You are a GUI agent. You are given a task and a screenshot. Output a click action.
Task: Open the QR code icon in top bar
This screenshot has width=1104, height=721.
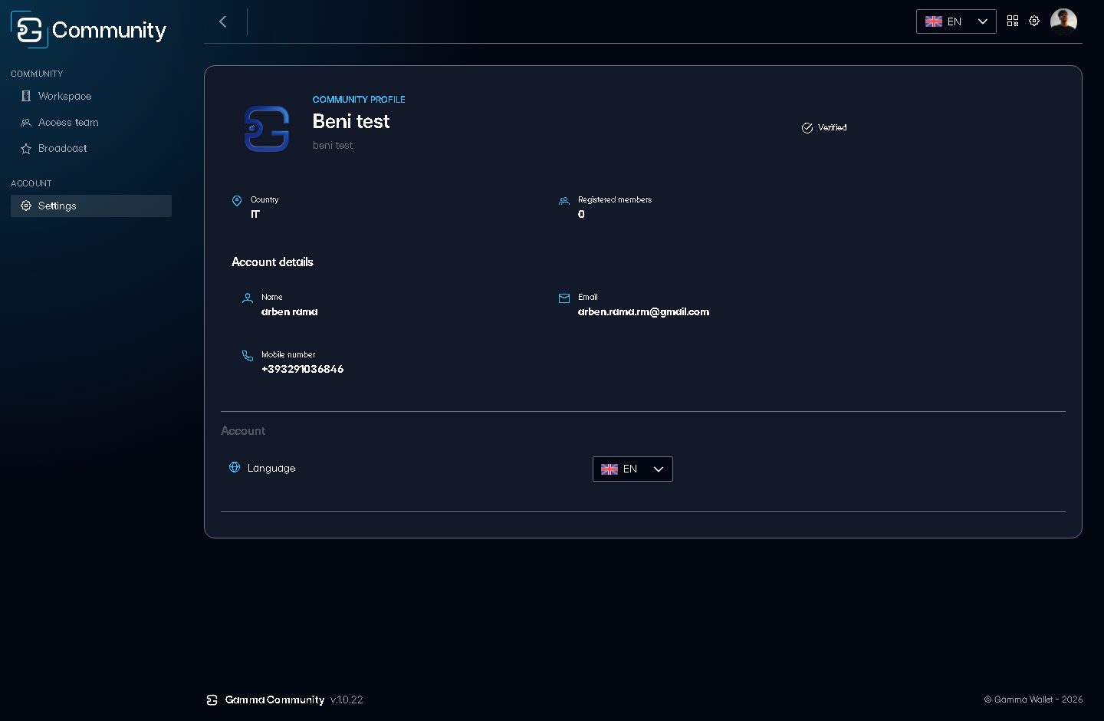click(x=1013, y=21)
